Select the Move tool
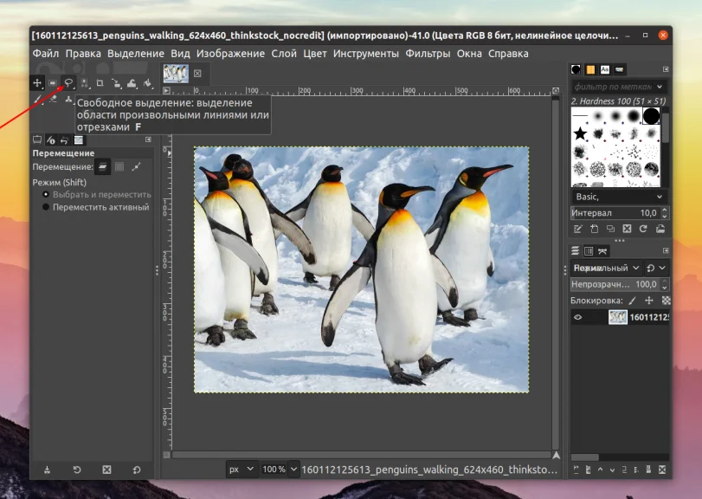 coord(37,83)
